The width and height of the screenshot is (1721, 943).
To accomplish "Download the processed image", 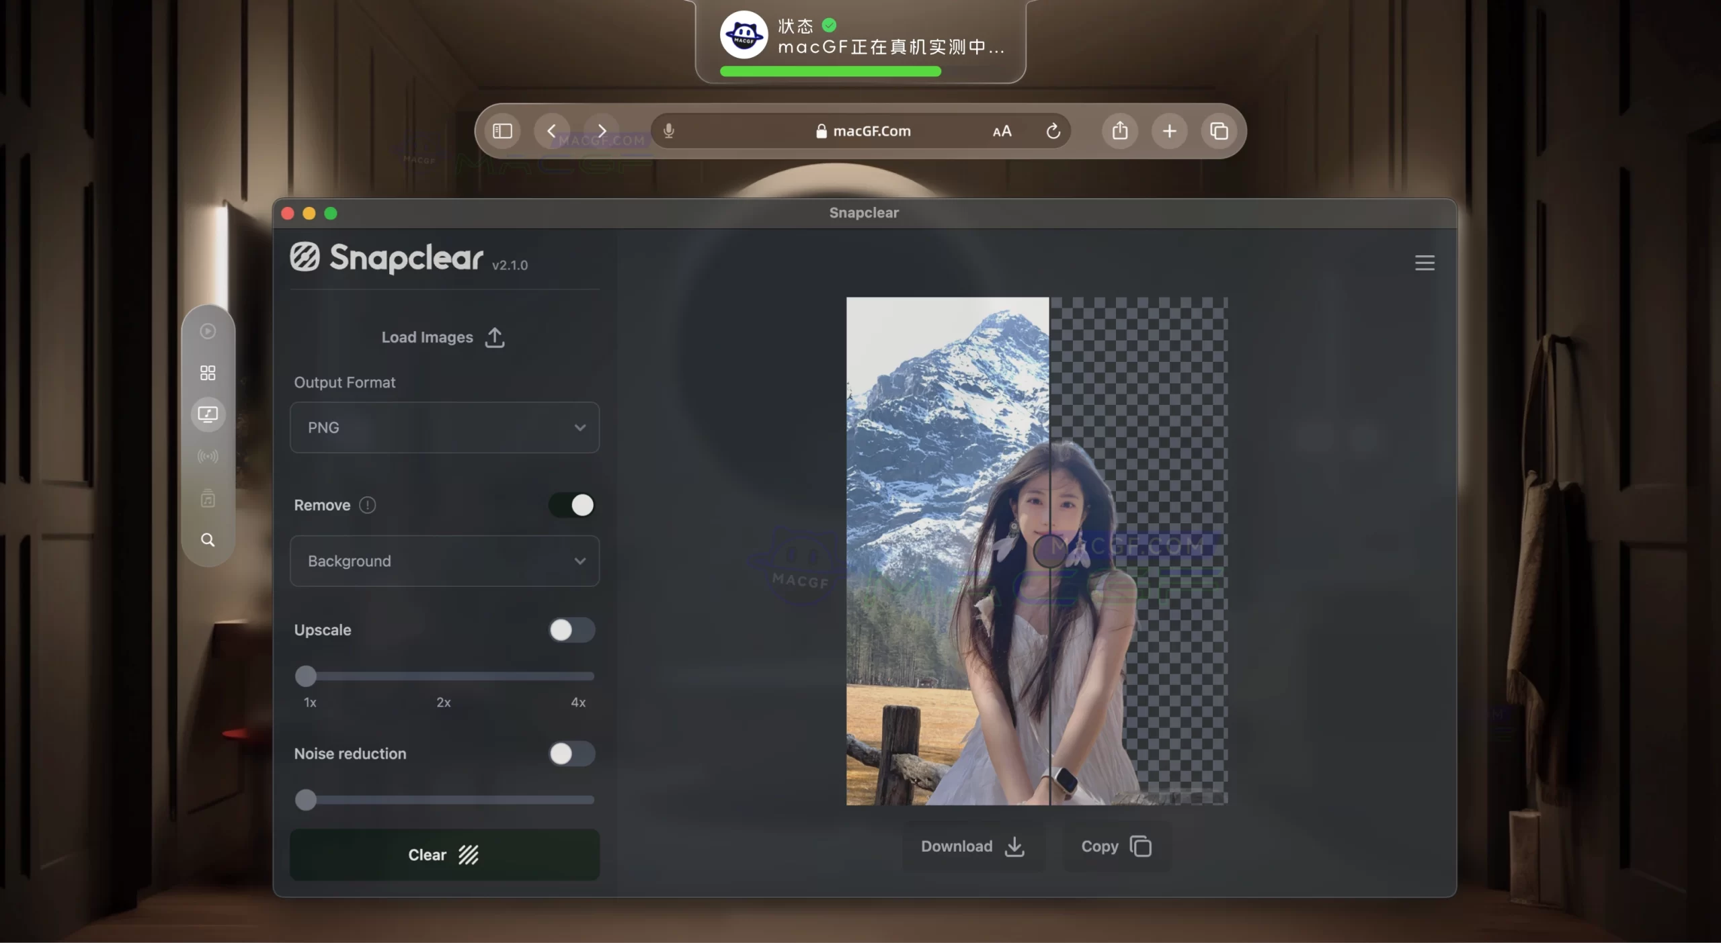I will (972, 846).
